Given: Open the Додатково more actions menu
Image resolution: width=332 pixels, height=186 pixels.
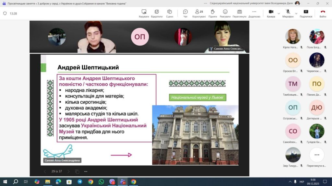Looking at the screenshot, I should click(254, 13).
